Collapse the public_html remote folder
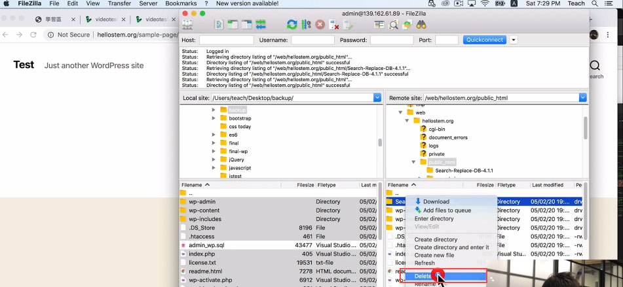This screenshot has height=287, width=623. coord(413,162)
